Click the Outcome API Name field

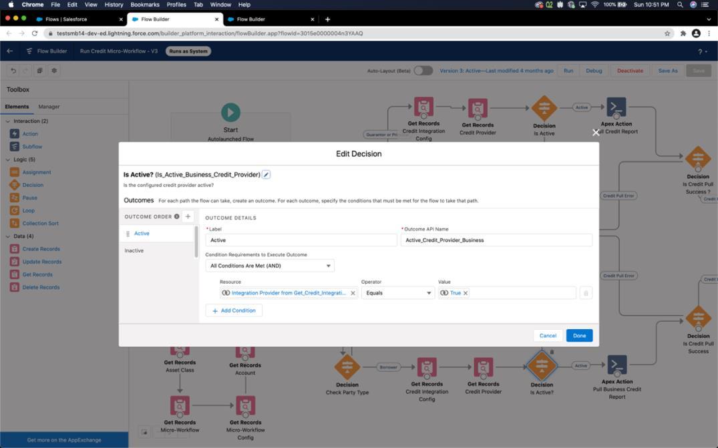click(496, 240)
